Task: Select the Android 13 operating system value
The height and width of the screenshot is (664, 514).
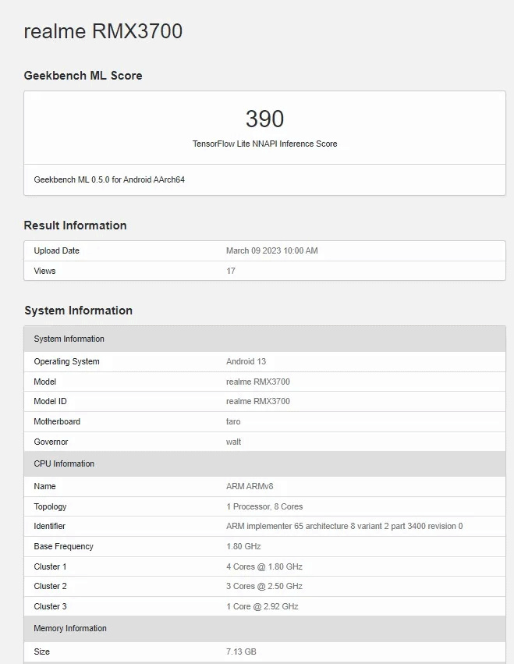Action: (x=246, y=361)
